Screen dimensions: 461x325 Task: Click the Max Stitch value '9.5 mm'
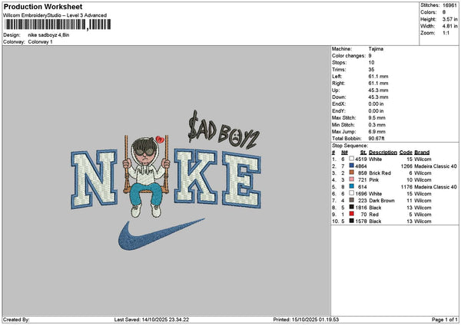pos(377,117)
